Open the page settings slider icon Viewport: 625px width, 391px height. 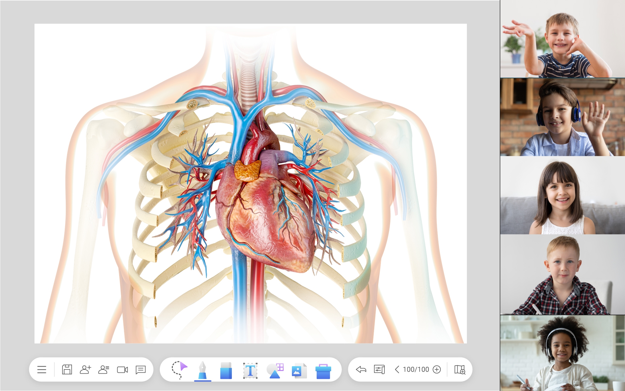click(379, 369)
